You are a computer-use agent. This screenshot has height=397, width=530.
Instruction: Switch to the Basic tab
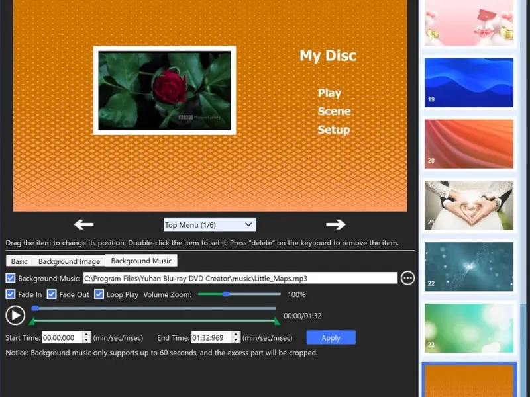pyautogui.click(x=19, y=261)
